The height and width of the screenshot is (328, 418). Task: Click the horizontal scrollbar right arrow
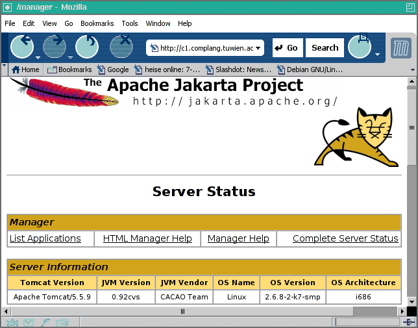point(402,311)
